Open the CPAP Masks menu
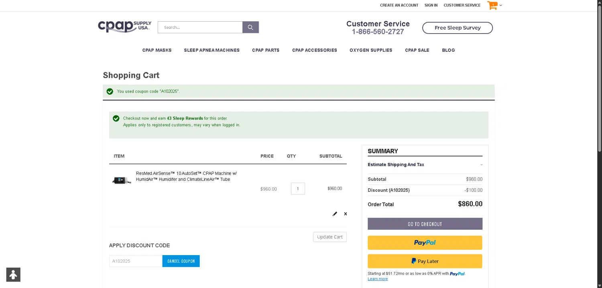 coord(157,50)
